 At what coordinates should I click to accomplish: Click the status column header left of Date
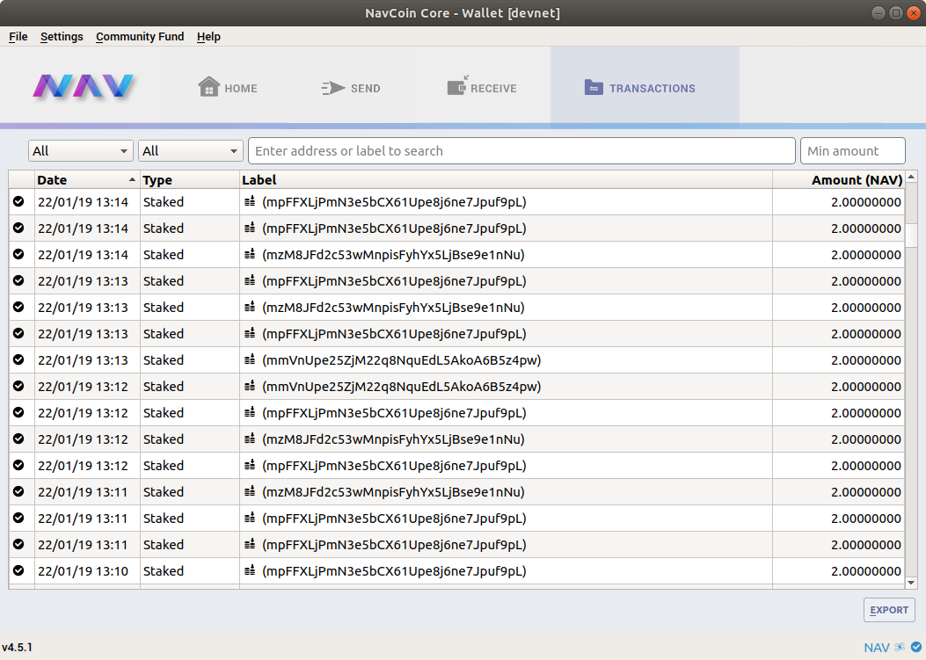click(x=22, y=180)
